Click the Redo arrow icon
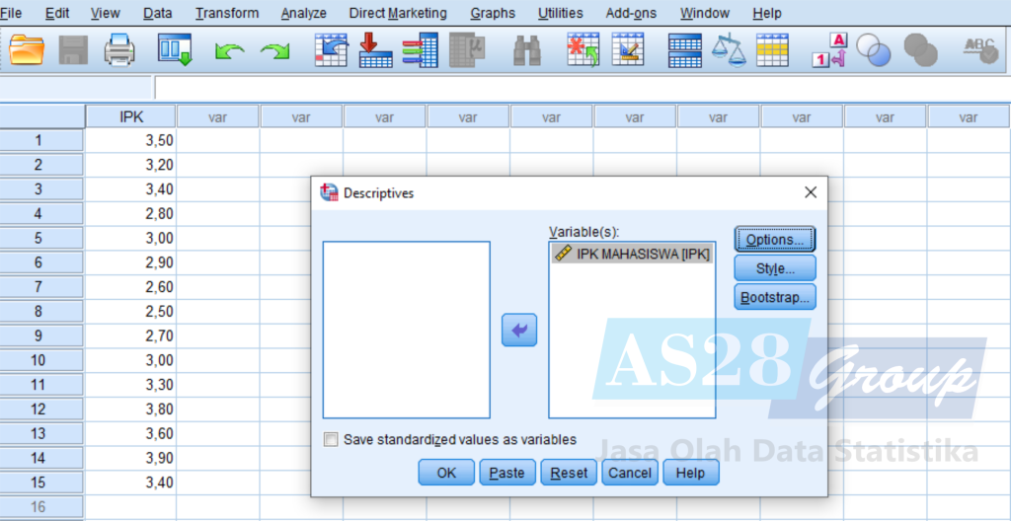This screenshot has width=1011, height=521. pyautogui.click(x=274, y=50)
